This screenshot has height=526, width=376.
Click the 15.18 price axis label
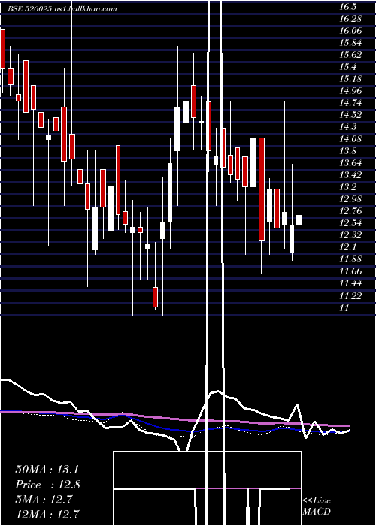[x=350, y=79]
